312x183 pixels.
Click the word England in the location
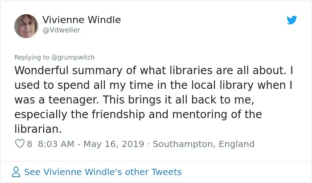click(237, 144)
